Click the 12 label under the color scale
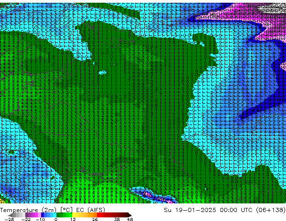The image size is (286, 221). click(73, 219)
